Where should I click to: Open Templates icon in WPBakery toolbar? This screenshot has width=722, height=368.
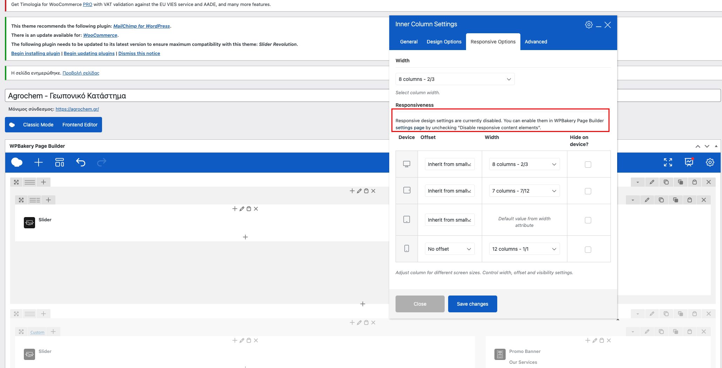tap(60, 162)
